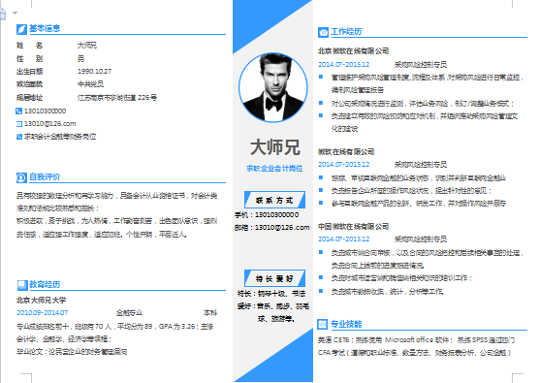Click the email address in left panel
Screen dimensions: 540x383
coord(50,124)
